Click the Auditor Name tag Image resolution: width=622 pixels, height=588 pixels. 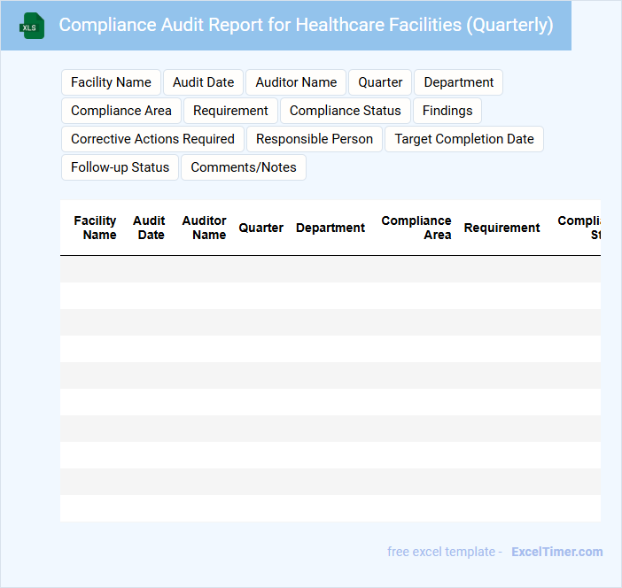pyautogui.click(x=296, y=82)
